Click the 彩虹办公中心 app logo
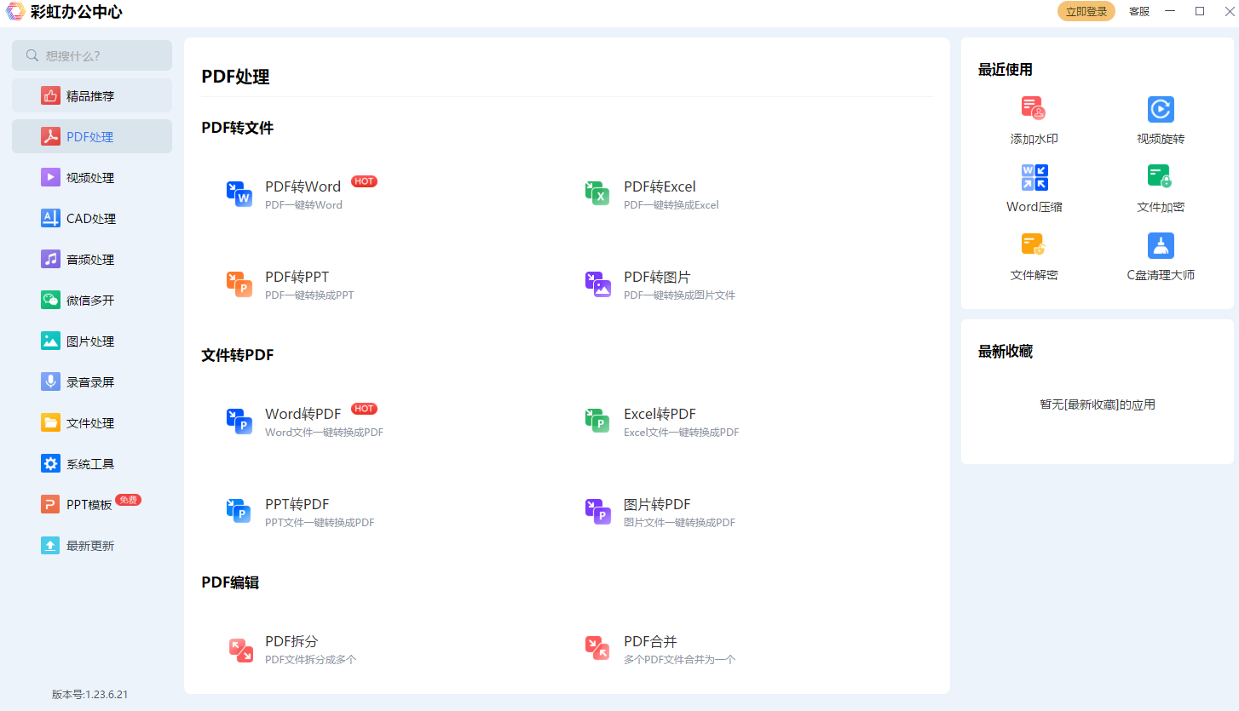This screenshot has width=1239, height=711. point(15,12)
